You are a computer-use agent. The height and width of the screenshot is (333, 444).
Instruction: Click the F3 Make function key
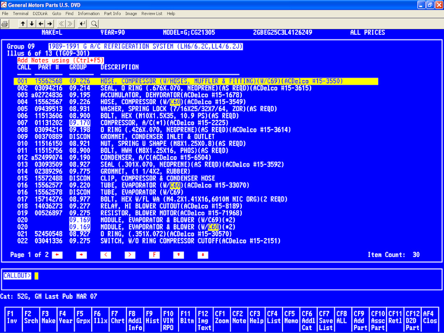pos(48,319)
